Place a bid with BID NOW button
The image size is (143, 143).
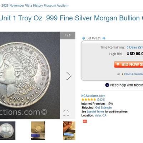point(129,64)
